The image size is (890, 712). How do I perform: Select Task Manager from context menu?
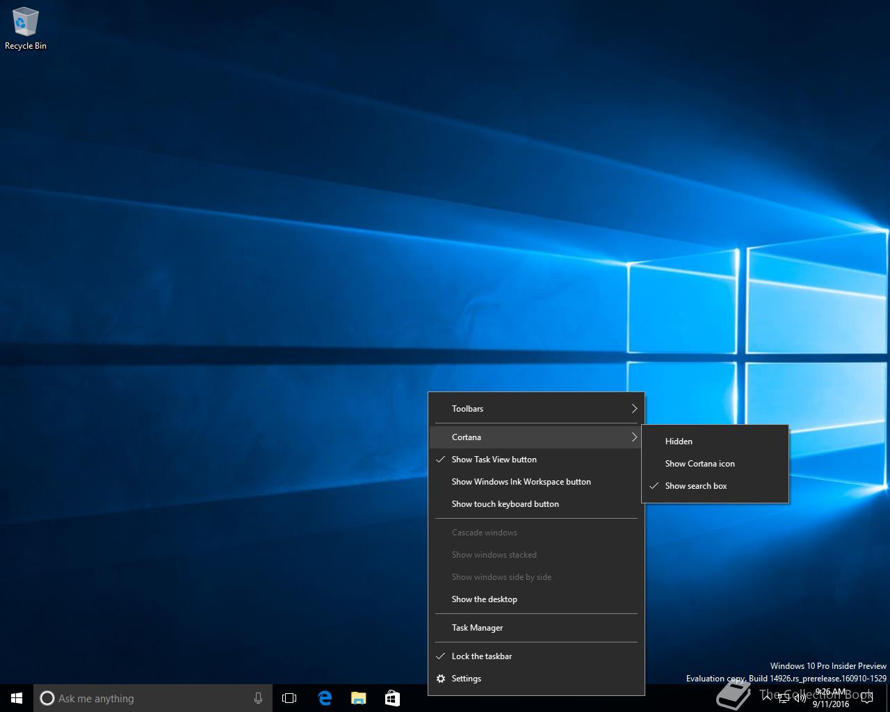pos(477,628)
